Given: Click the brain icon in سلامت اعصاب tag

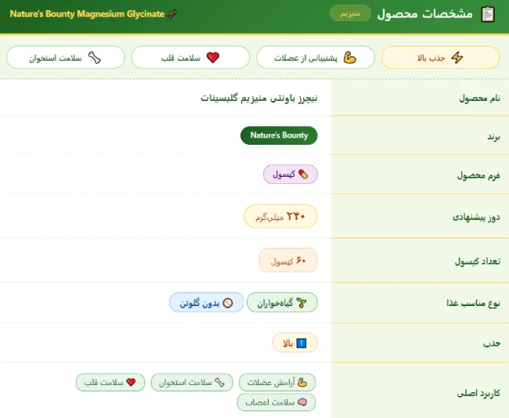Looking at the screenshot, I should pyautogui.click(x=302, y=402).
